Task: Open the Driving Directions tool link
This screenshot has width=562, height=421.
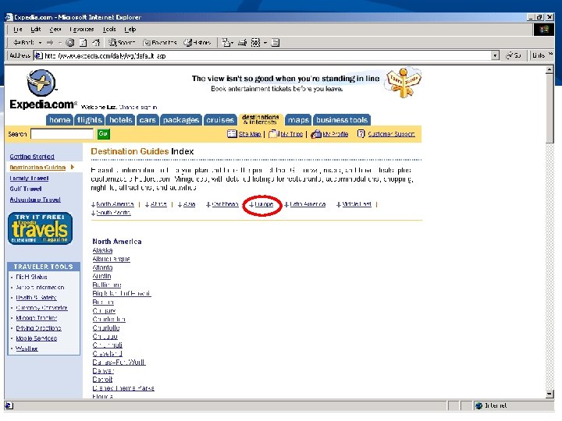Action: (39, 328)
